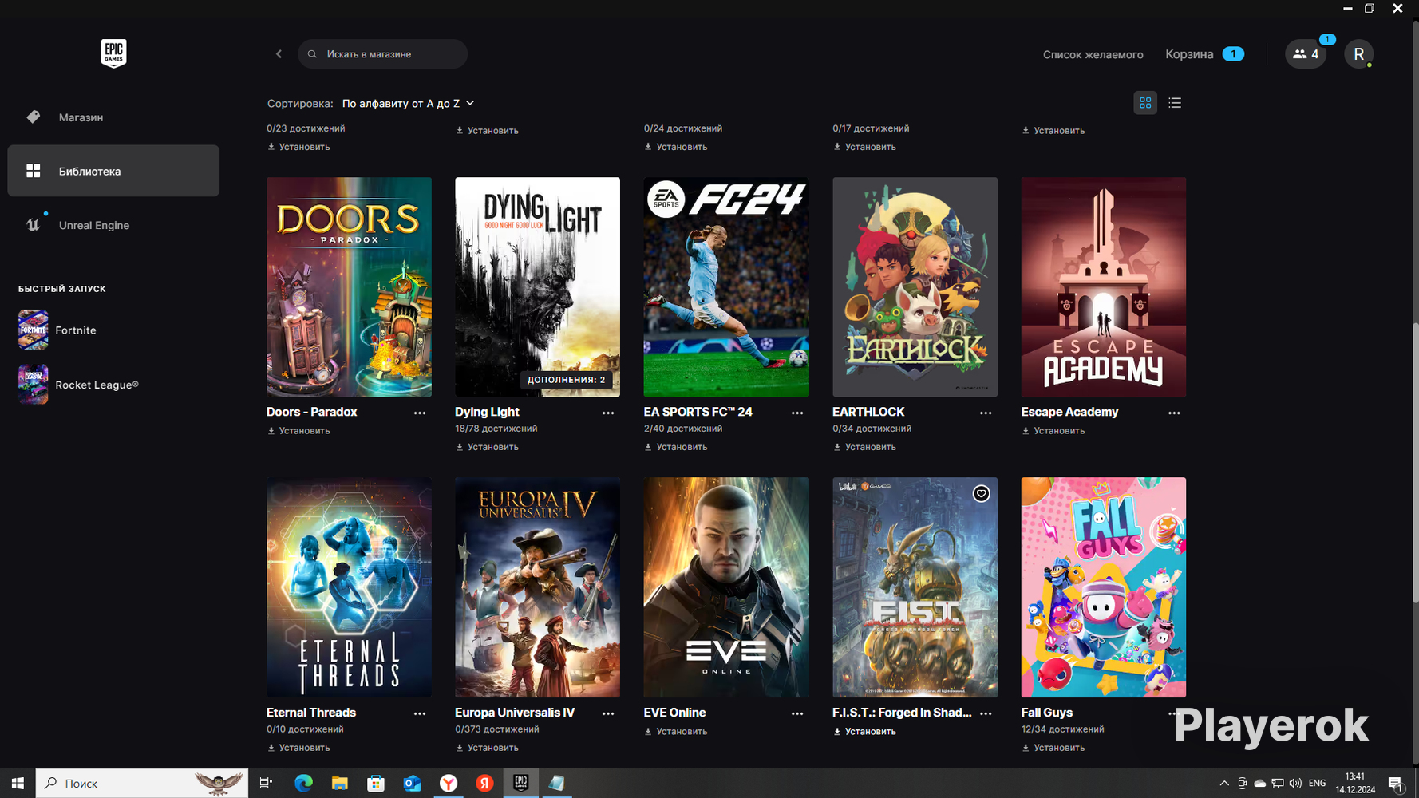Open Task View on the taskbar
This screenshot has width=1419, height=798.
(266, 784)
